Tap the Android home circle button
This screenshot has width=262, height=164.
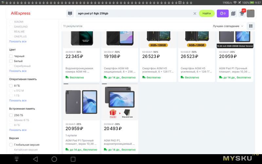coord(54,159)
